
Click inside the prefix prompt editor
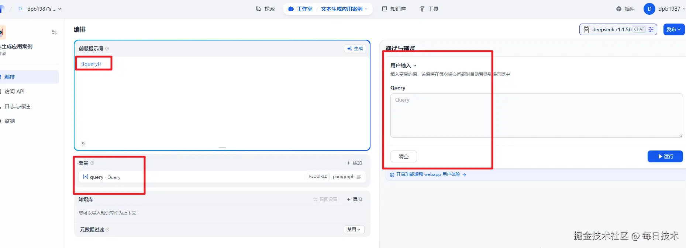click(222, 99)
